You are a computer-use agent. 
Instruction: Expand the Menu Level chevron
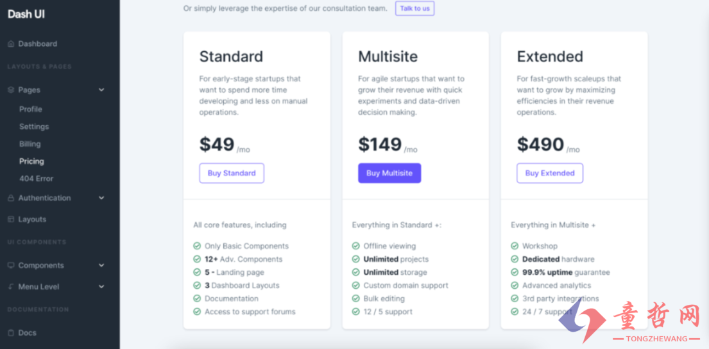(101, 287)
